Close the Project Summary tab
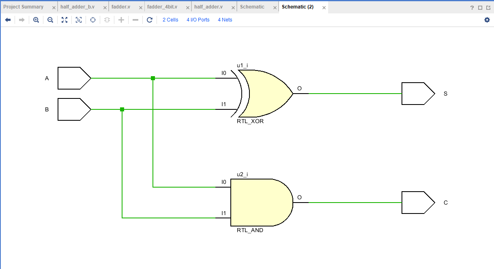 [x=54, y=8]
